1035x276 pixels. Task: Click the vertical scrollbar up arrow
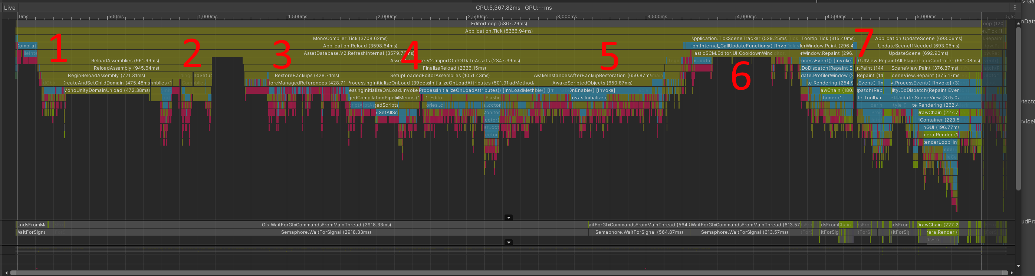coord(1018,24)
